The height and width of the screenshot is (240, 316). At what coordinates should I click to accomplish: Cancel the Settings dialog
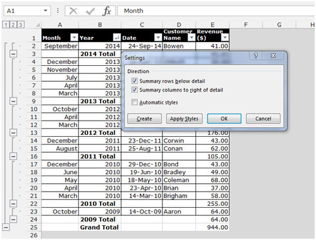[x=263, y=119]
